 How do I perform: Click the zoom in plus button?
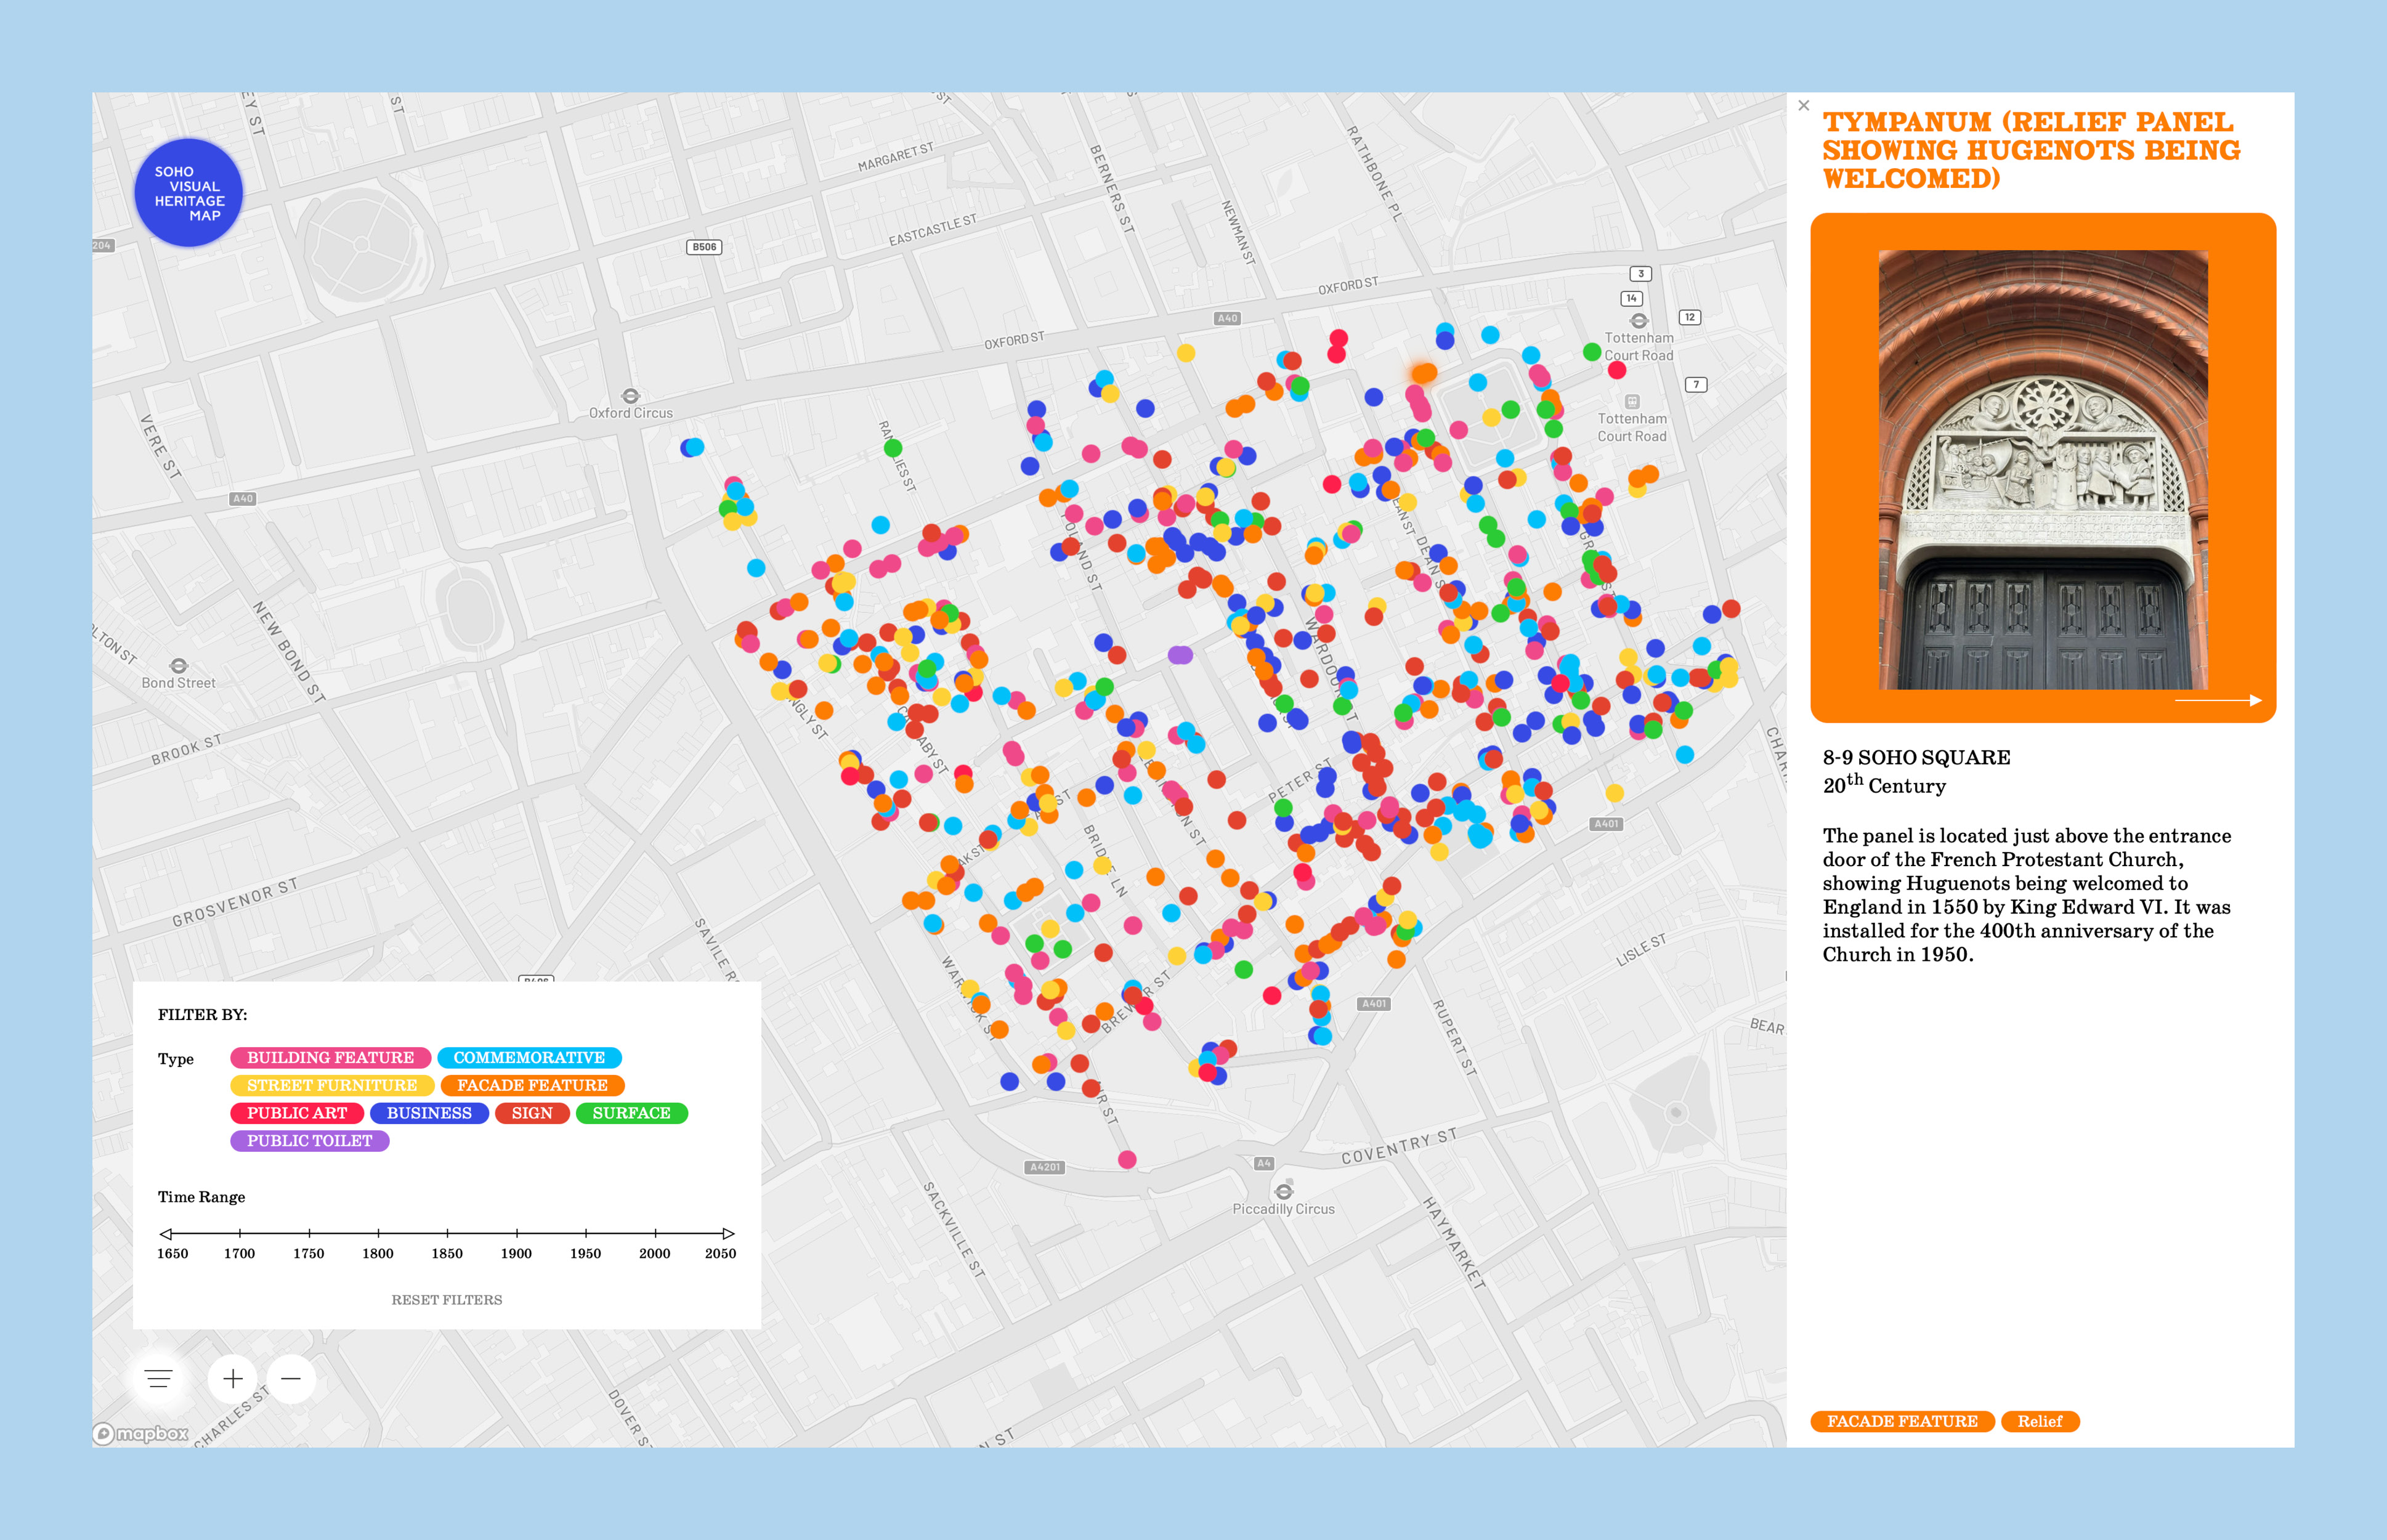(232, 1379)
